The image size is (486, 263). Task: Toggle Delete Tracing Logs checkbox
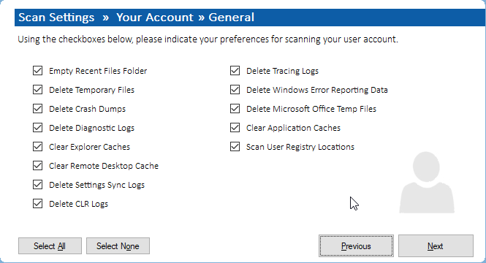[x=235, y=71]
